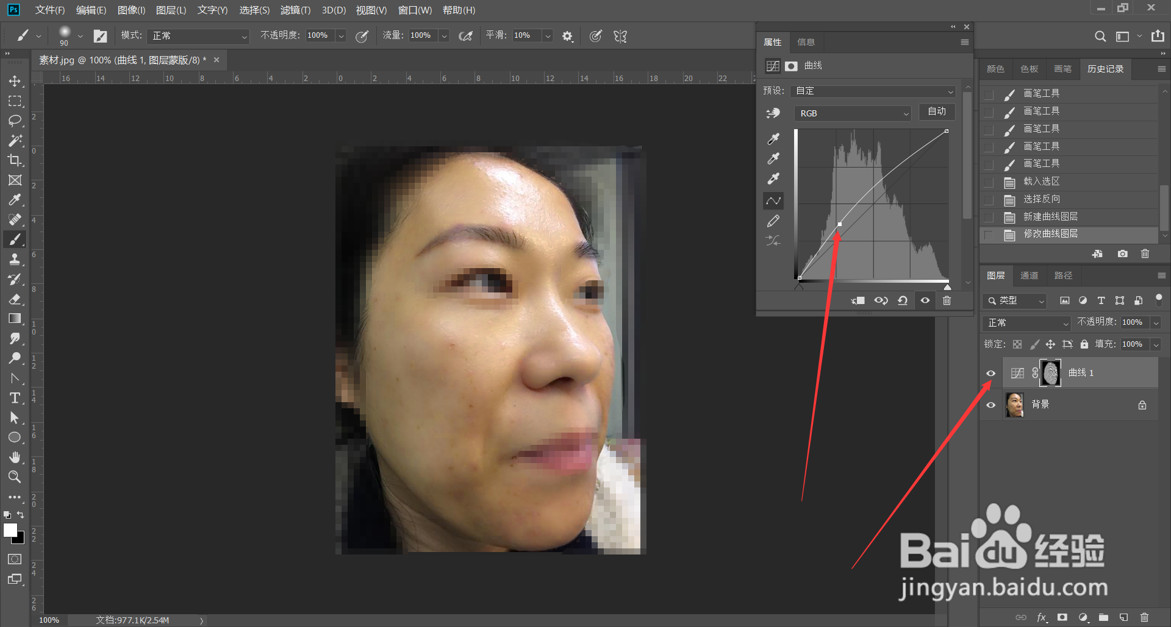Image resolution: width=1171 pixels, height=627 pixels.
Task: Expand the 预设 preset dropdown
Action: [873, 91]
